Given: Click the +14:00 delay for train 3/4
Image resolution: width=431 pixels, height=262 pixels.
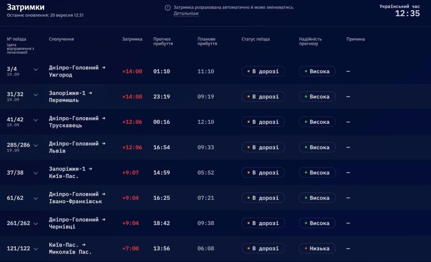Looking at the screenshot, I should [132, 71].
